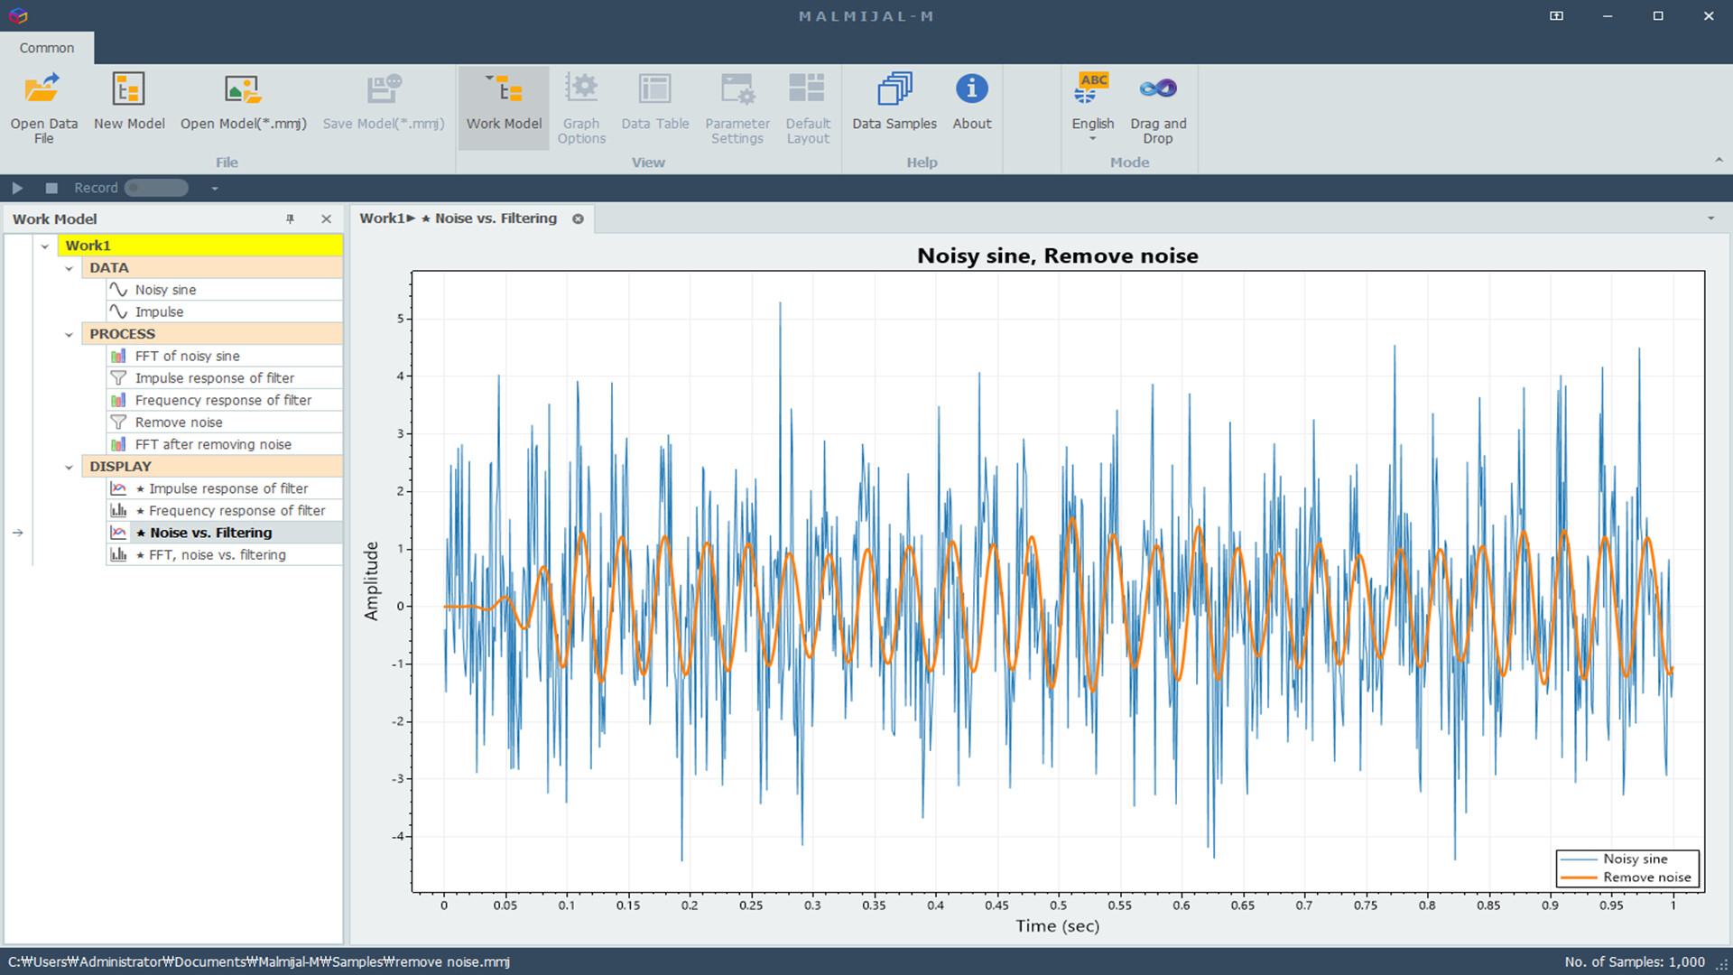Collapse the PROCESS section
This screenshot has width=1733, height=975.
pos(70,334)
